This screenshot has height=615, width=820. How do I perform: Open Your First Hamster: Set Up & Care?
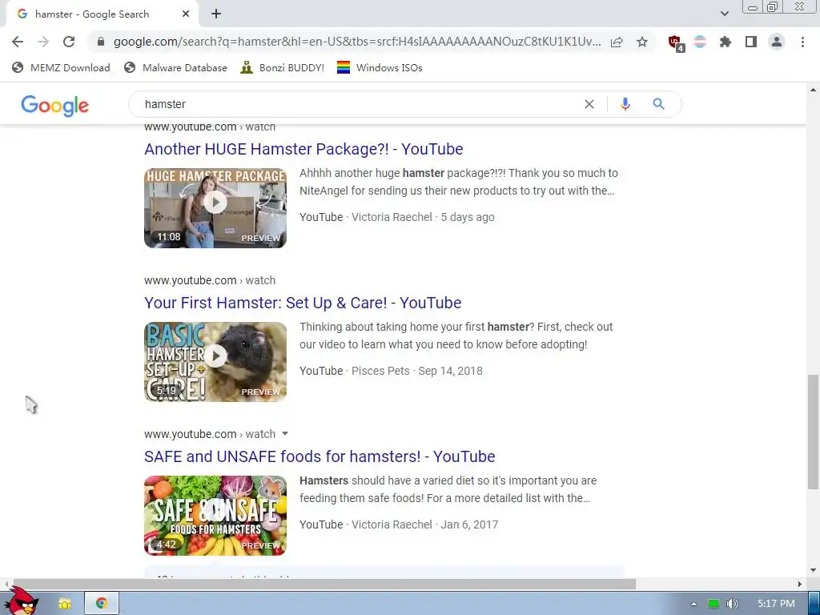pos(303,303)
